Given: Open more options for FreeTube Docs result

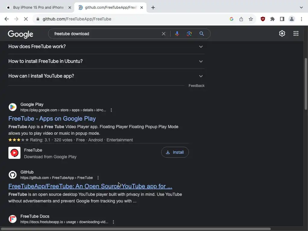Looking at the screenshot, I should click(113, 222).
